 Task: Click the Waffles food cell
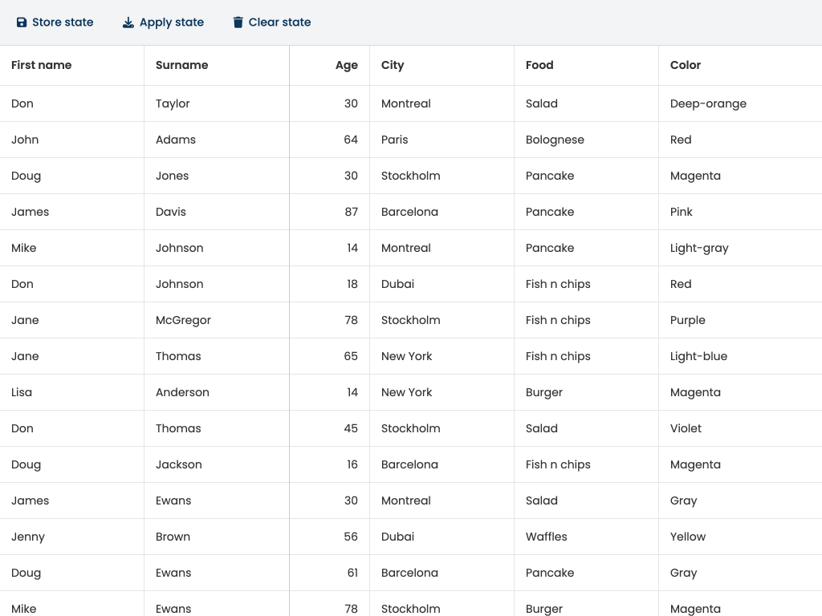coord(546,537)
